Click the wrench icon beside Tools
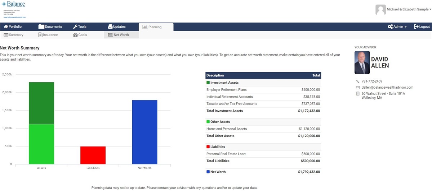Screen dimensions: 432x191 point(75,27)
